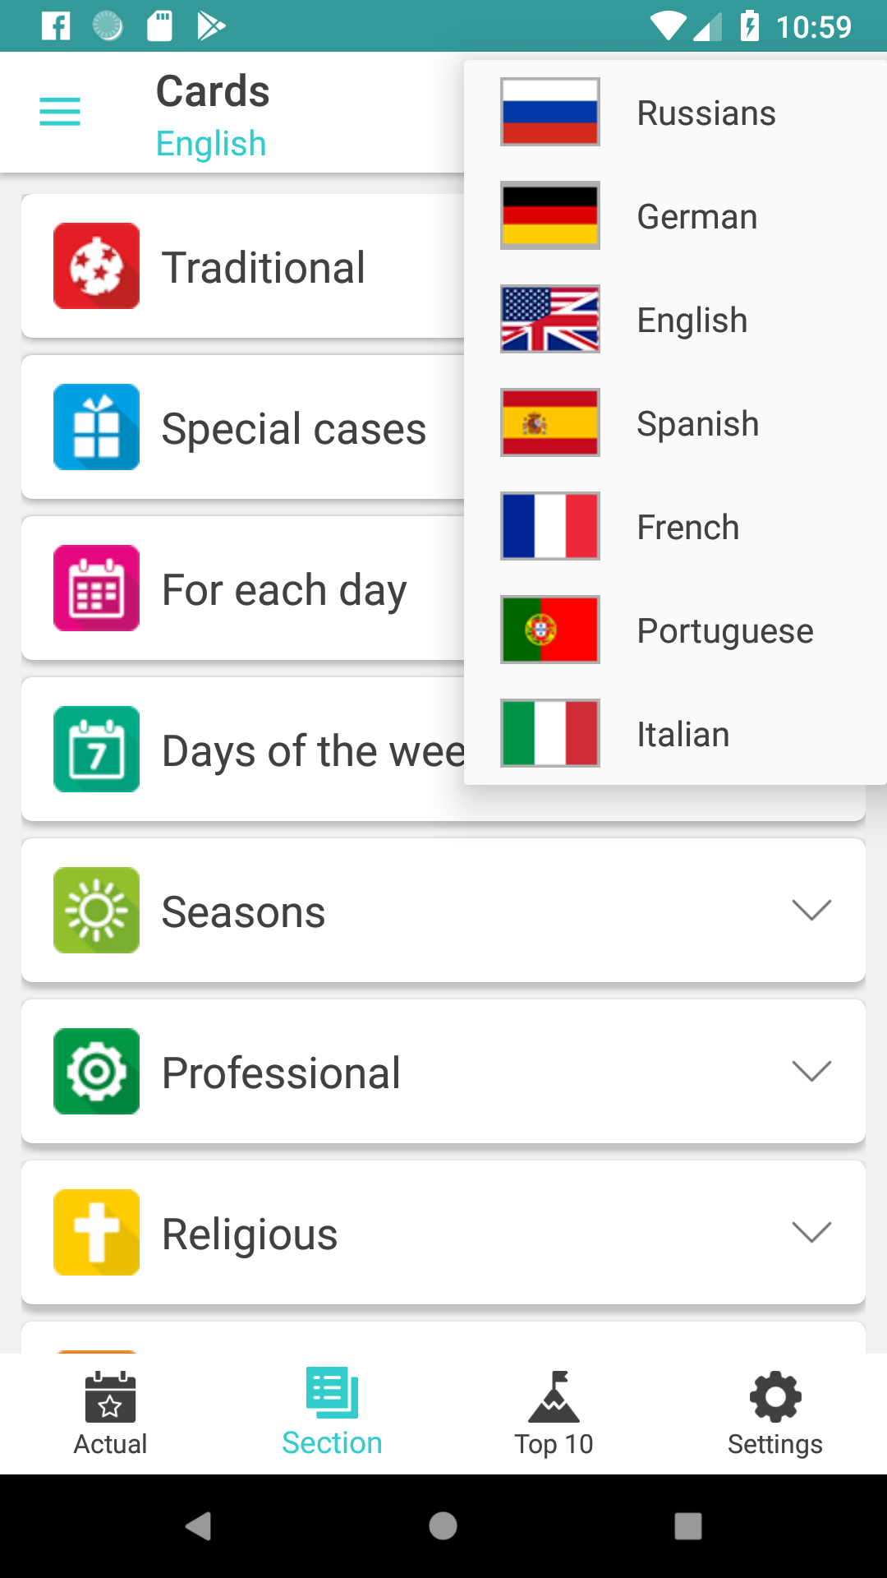
Task: Click the Italian flag thumbnail
Action: (x=549, y=733)
